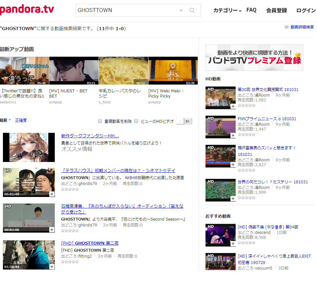Open FNNプライムニュース α 181031 link
This screenshot has height=288, width=317.
[267, 119]
